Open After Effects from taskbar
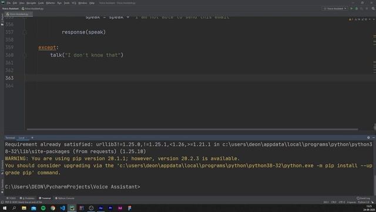 coord(100,208)
